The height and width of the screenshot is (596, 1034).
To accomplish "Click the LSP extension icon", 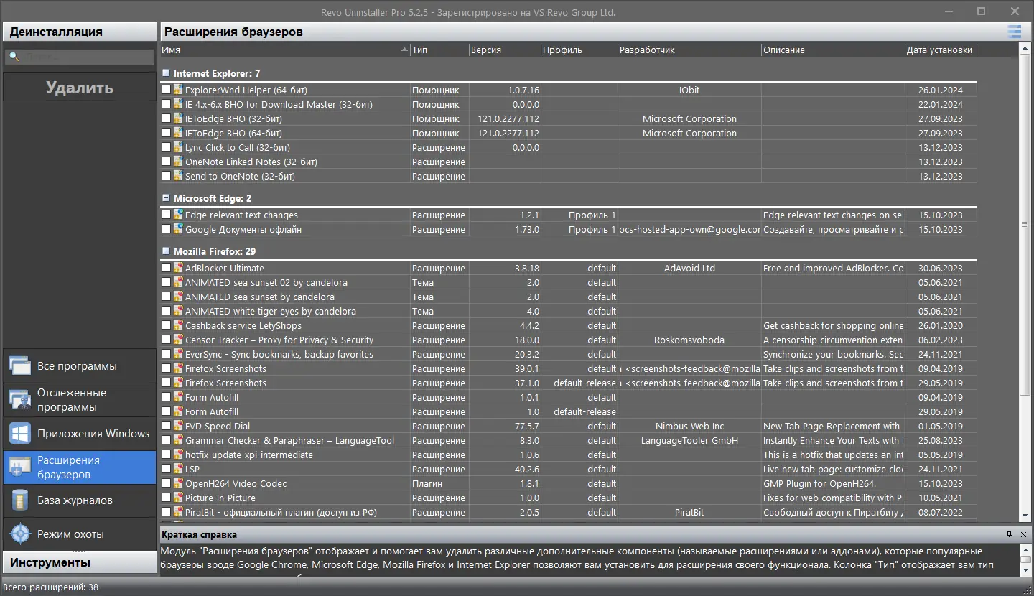I will 179,469.
